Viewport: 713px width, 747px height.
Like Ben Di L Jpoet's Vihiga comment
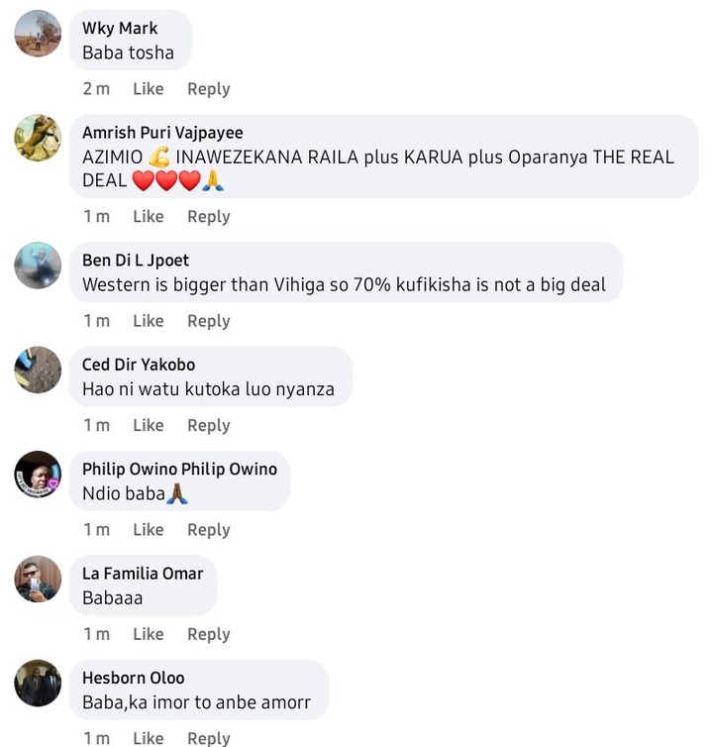[149, 321]
